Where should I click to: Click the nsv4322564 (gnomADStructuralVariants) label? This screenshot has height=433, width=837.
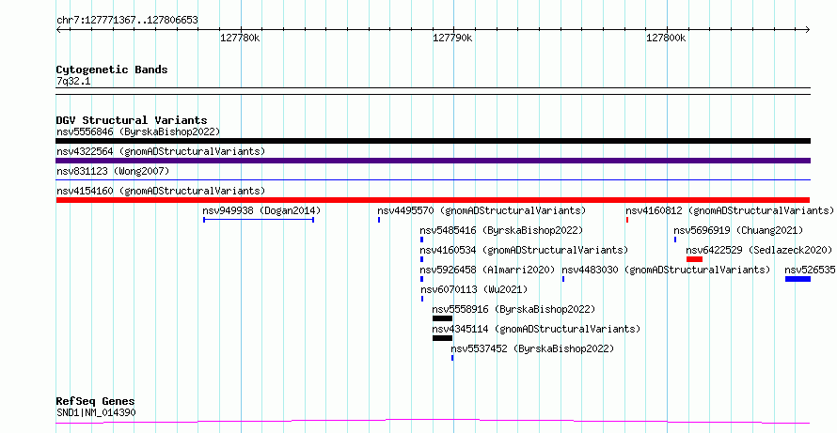tap(161, 151)
